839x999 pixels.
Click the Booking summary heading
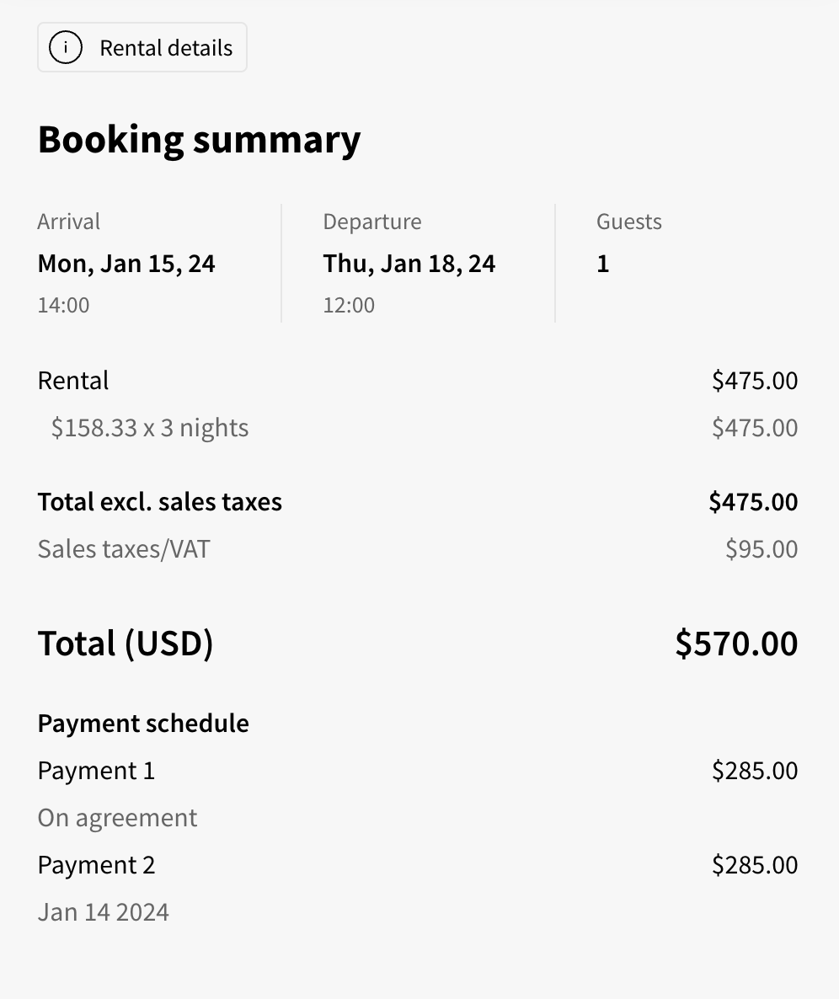coord(199,140)
